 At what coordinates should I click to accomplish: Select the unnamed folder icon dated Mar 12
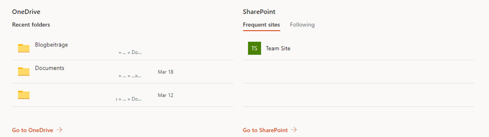point(24,95)
